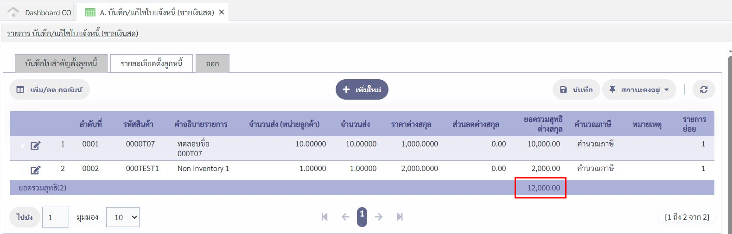The image size is (732, 234).
Task: Select the ออก tab
Action: [212, 64]
